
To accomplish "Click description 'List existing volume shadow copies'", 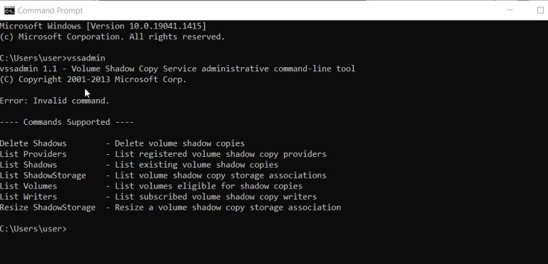I will (196, 165).
